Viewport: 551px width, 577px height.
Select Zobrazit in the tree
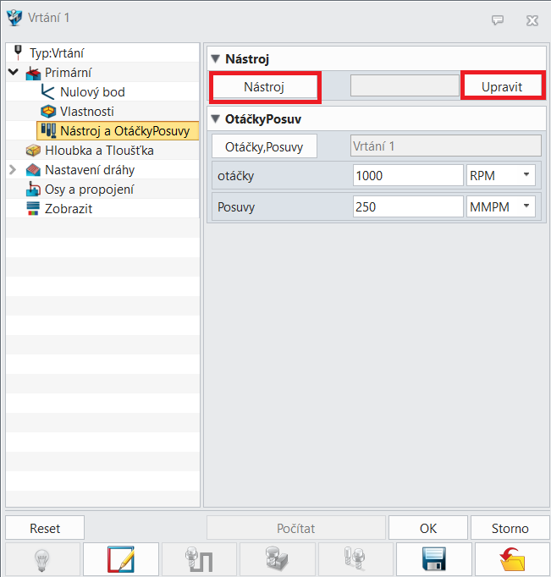click(x=69, y=209)
